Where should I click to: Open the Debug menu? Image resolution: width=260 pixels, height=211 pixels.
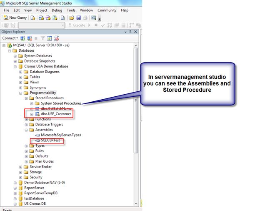pos(57,10)
